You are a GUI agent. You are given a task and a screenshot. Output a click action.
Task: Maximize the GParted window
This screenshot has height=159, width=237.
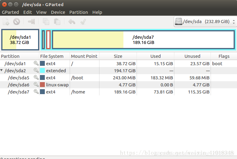[x=16, y=4]
